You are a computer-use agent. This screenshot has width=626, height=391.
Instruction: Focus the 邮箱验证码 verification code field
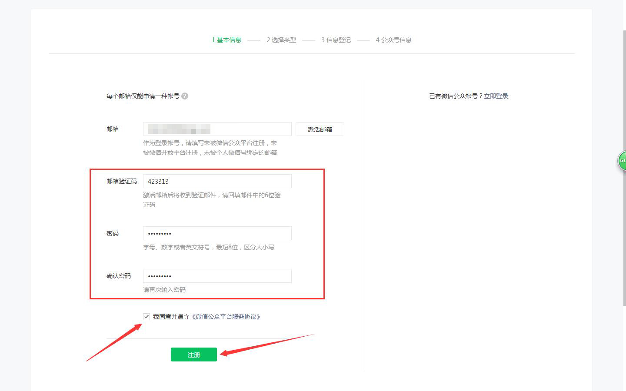tap(217, 181)
